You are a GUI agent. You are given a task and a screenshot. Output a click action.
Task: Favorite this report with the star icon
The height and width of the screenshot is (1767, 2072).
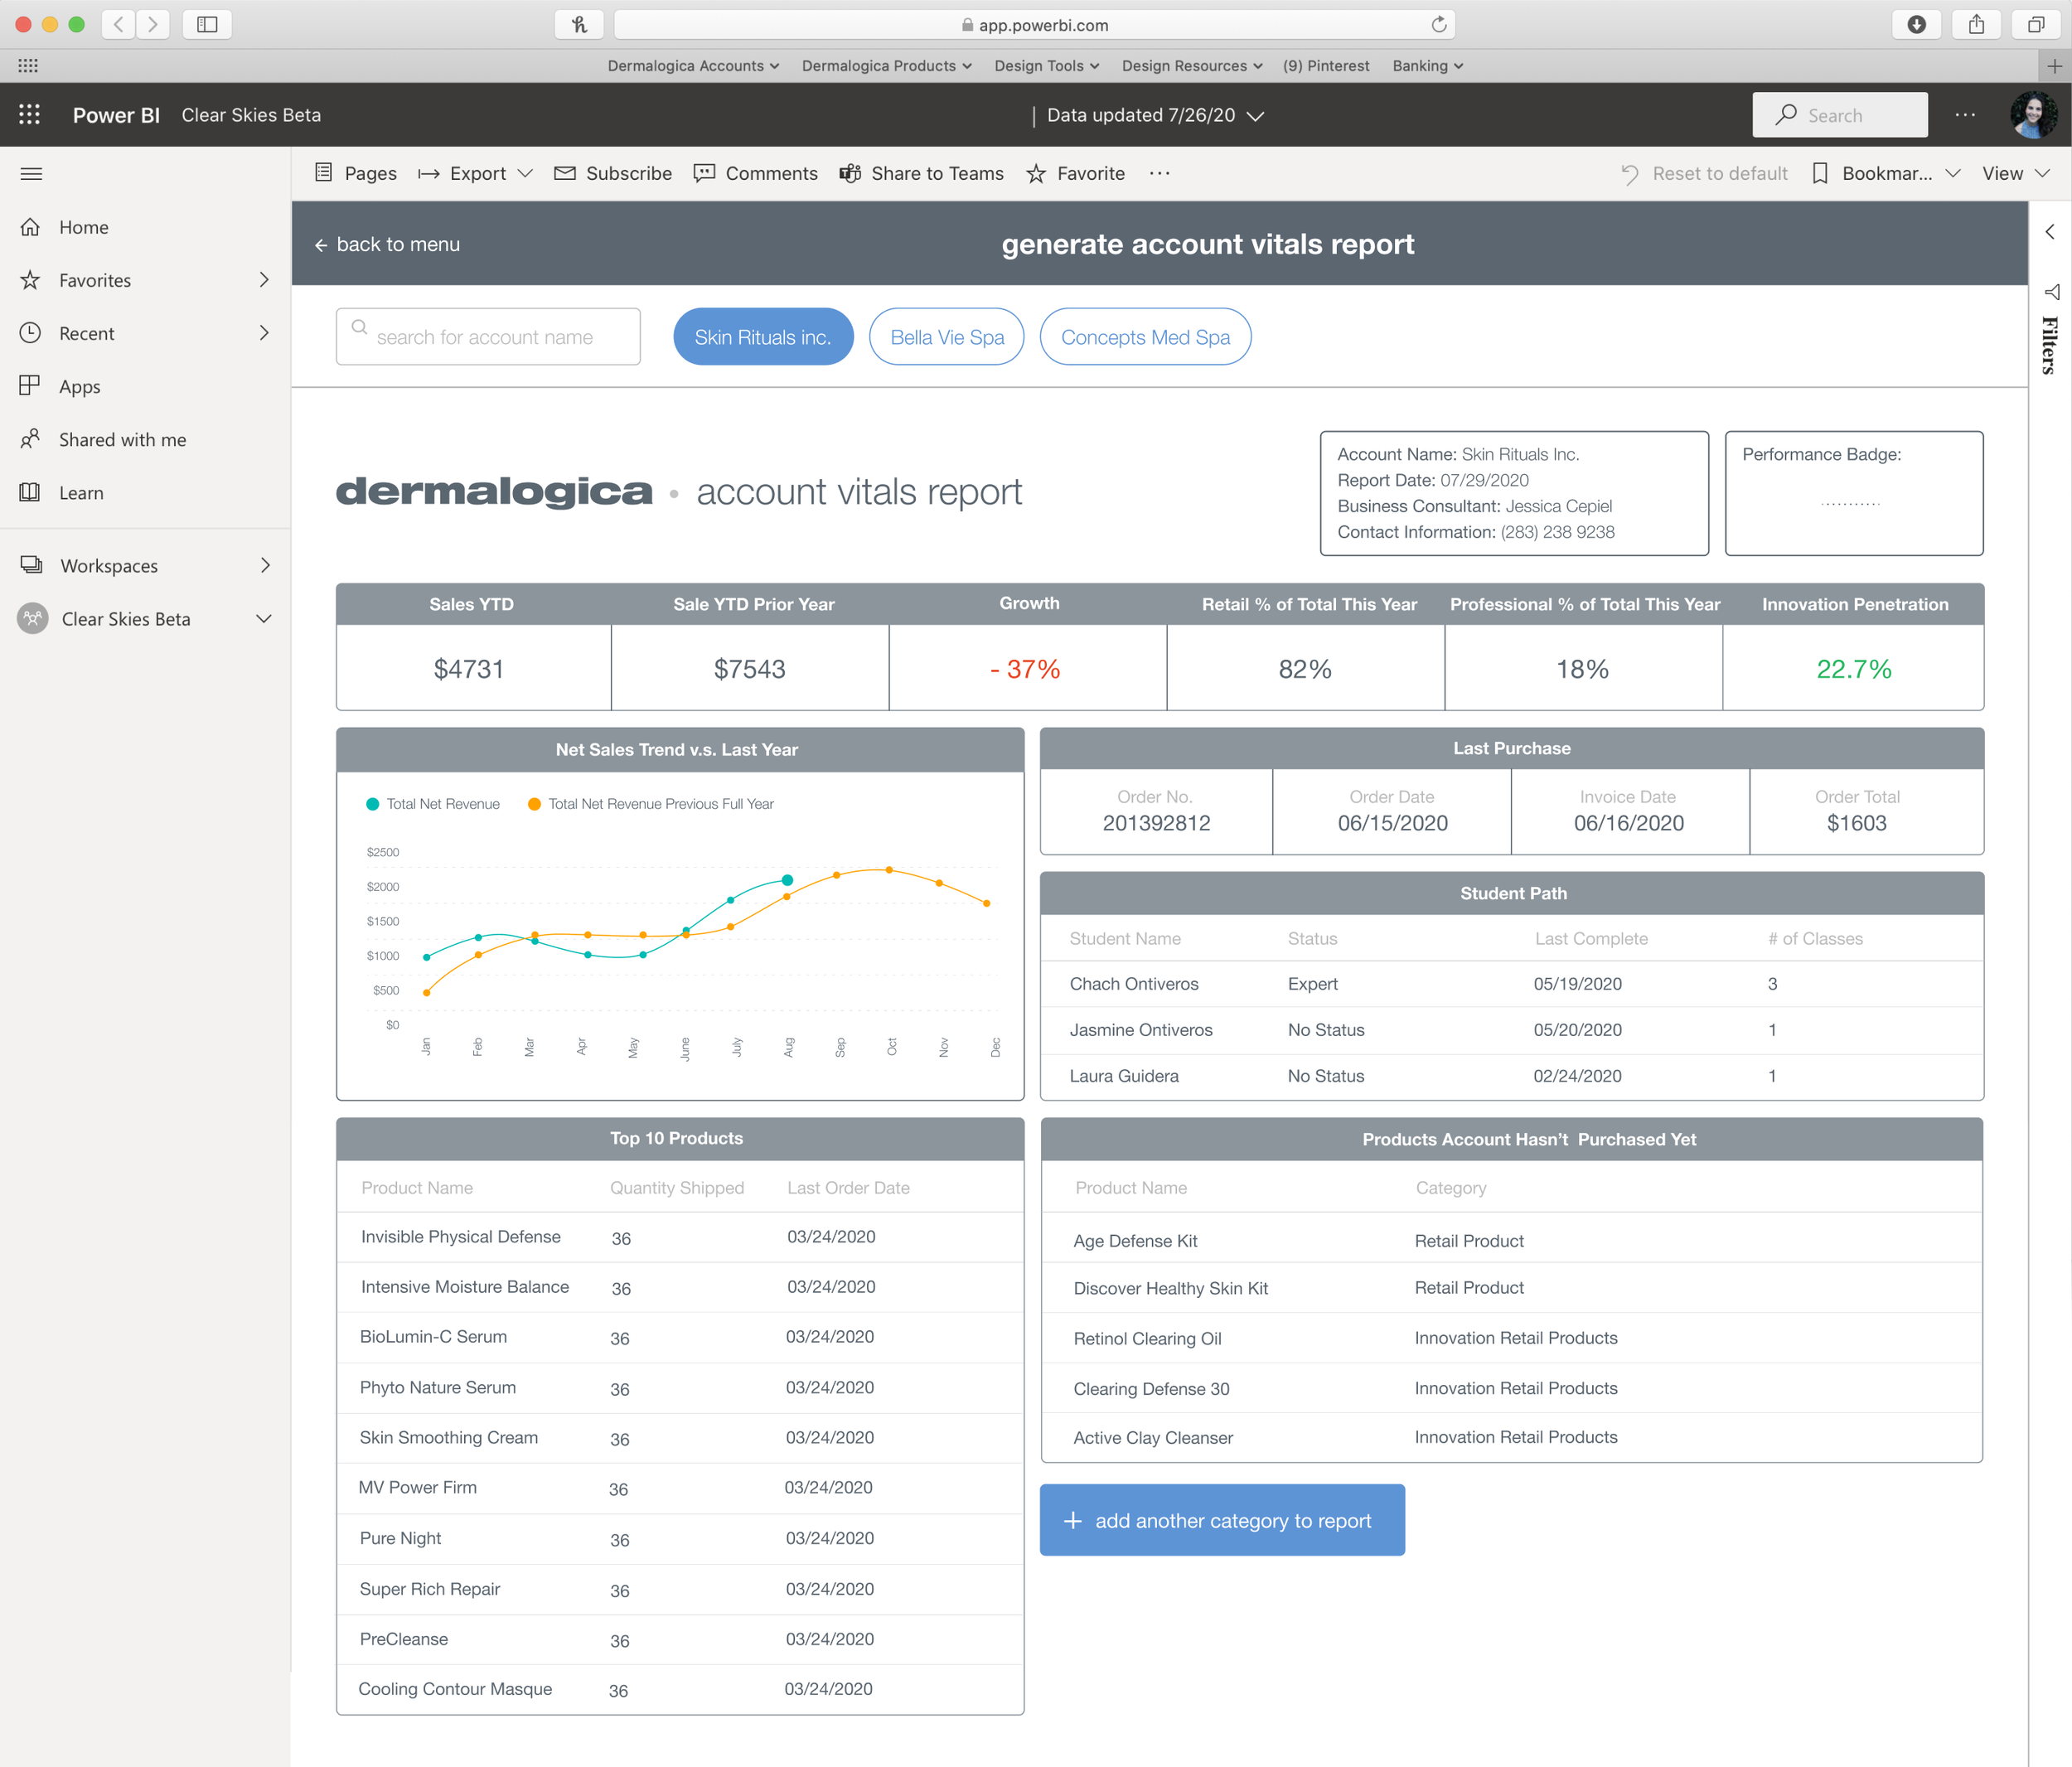point(1037,173)
